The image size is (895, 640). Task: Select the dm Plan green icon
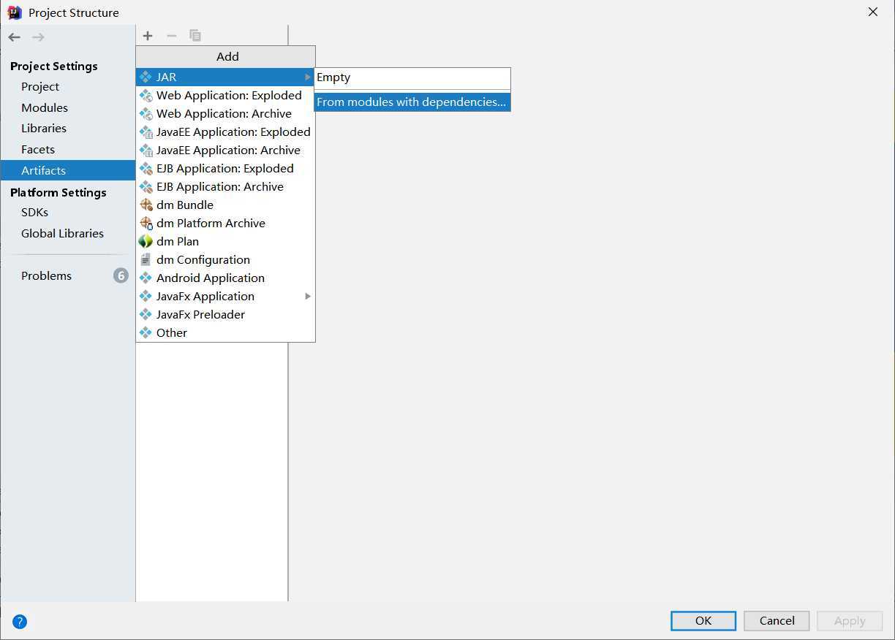pos(146,241)
